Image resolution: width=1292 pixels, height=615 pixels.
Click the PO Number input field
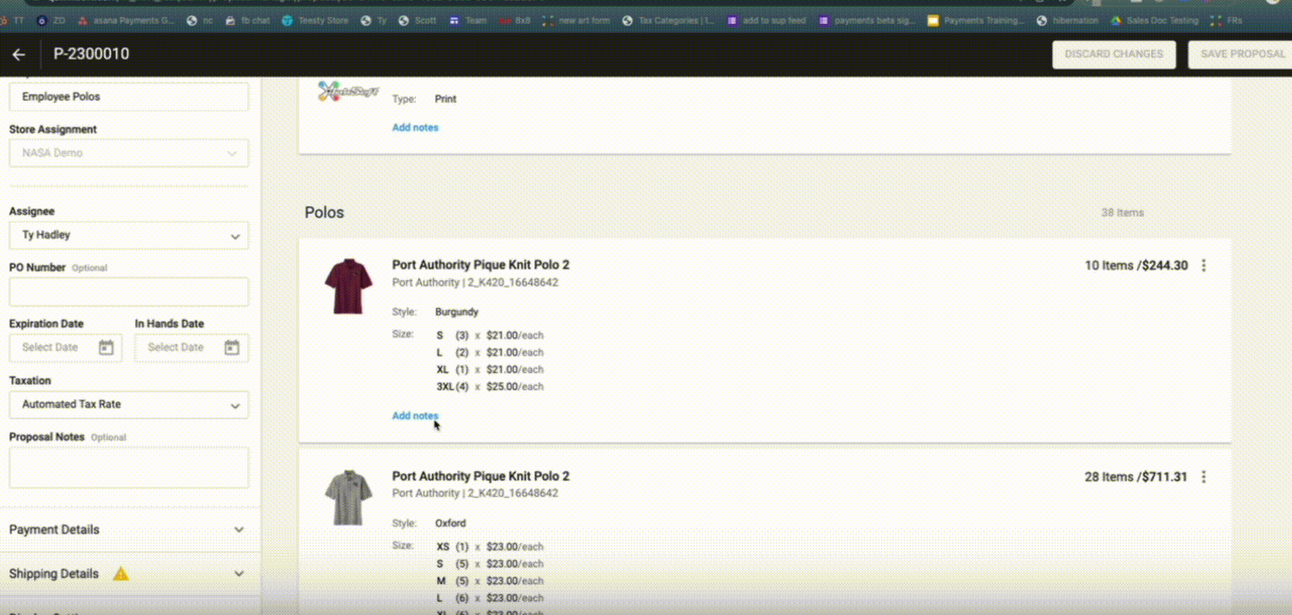click(129, 292)
